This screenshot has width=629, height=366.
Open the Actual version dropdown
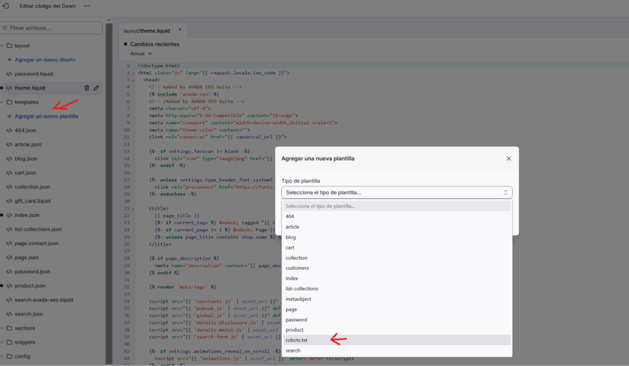(141, 54)
